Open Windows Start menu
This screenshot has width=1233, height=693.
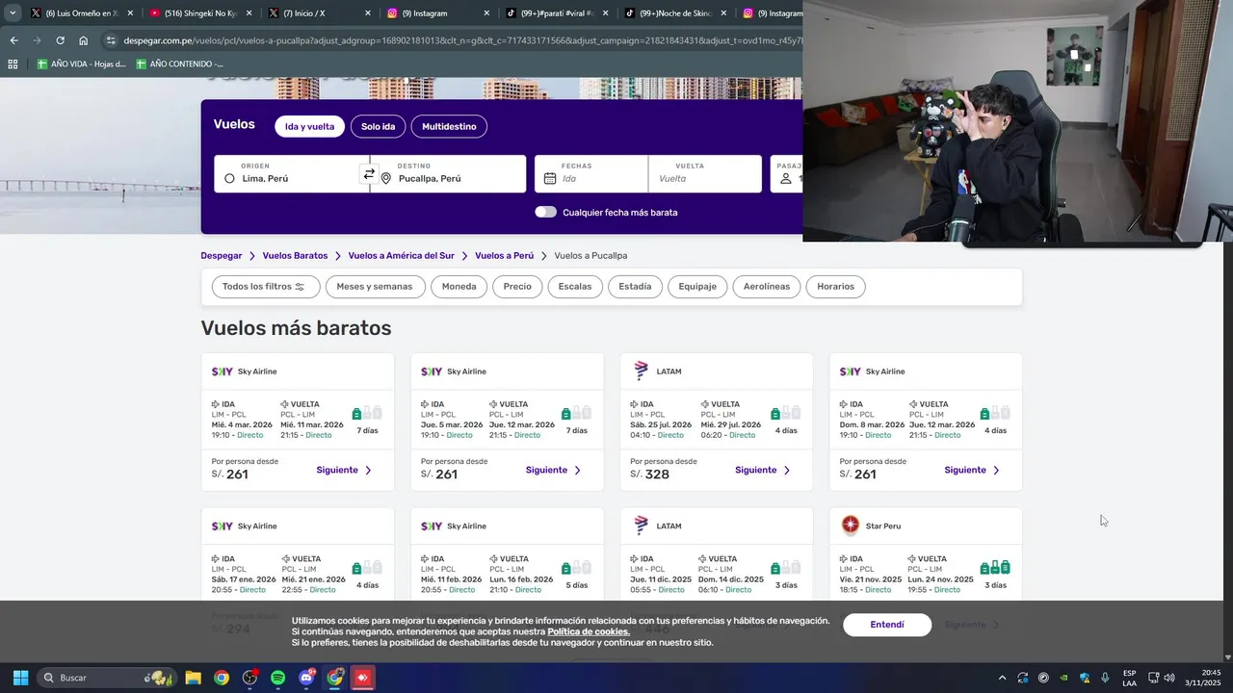click(x=20, y=678)
